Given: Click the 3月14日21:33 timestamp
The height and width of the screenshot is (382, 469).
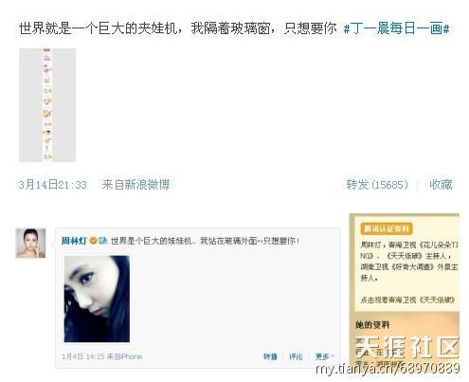Looking at the screenshot, I should (x=53, y=185).
